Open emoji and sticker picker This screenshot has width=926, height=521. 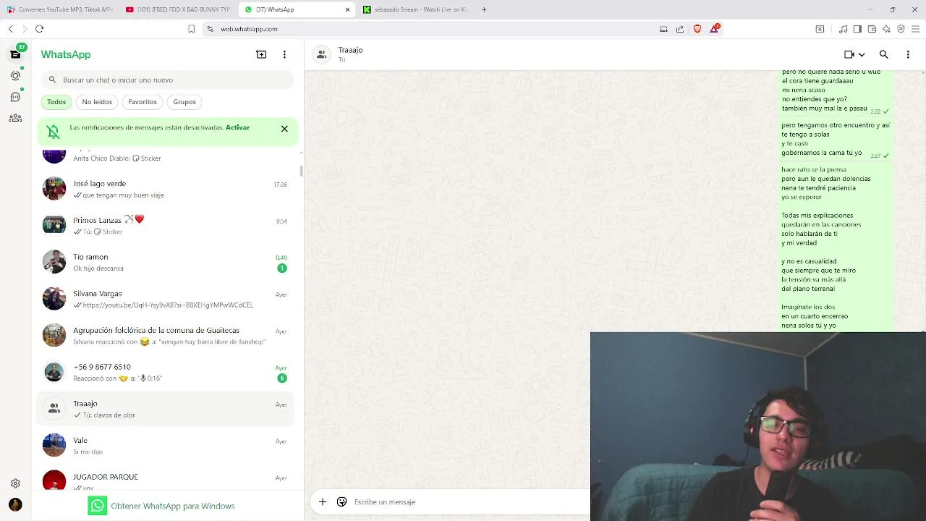click(341, 501)
